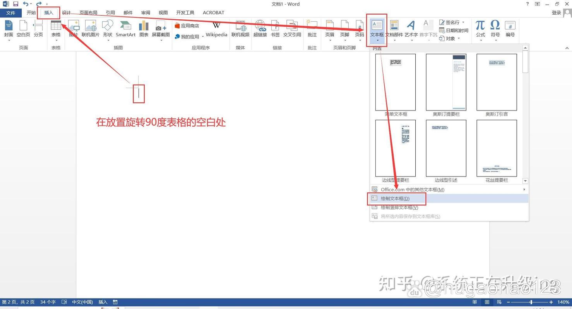Insert a 联机视频 online video
The image size is (572, 309).
[x=240, y=29]
